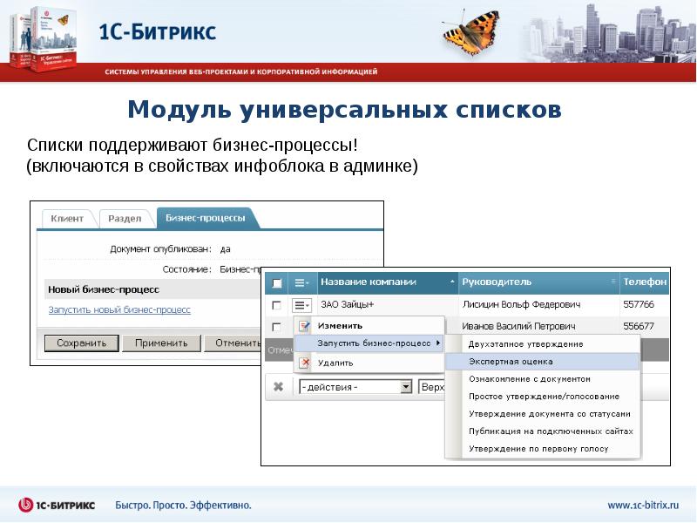
Task: Open the header actions menu icon
Action: click(x=301, y=282)
